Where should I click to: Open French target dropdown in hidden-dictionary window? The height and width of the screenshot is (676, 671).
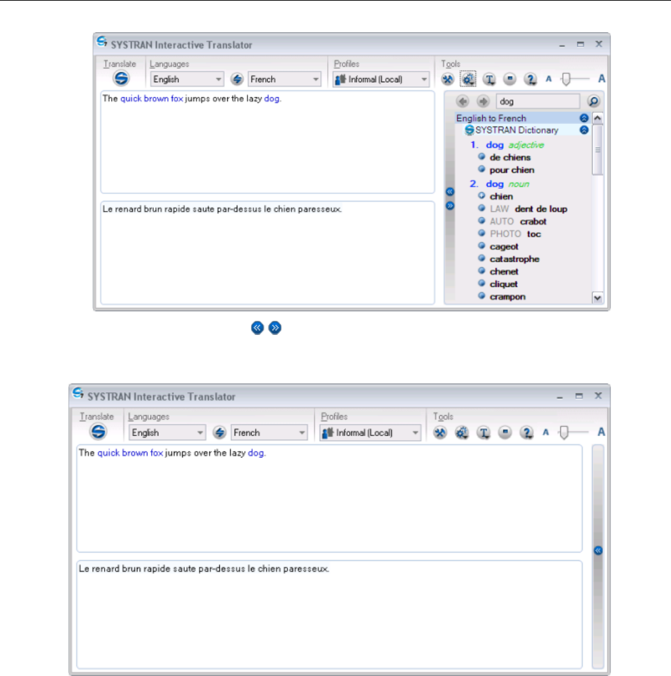point(269,433)
